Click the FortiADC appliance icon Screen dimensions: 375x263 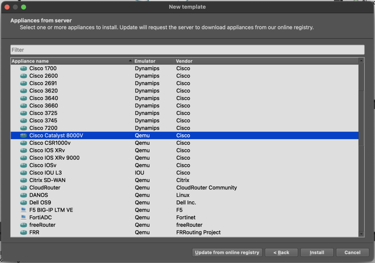23,218
